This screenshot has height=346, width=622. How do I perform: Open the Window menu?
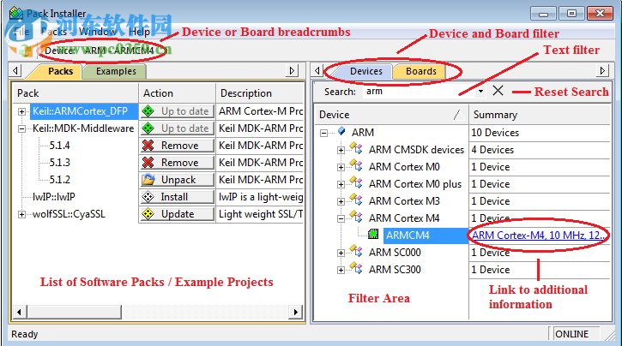pos(98,32)
